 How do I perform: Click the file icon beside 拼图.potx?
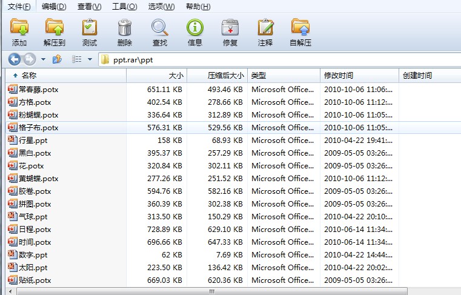click(13, 204)
